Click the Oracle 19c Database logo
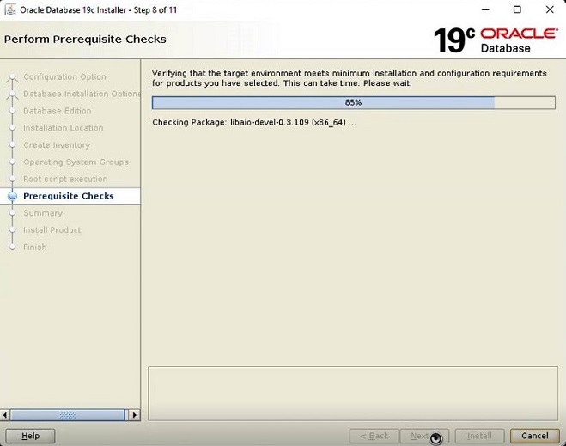The width and height of the screenshot is (566, 446). [496, 40]
